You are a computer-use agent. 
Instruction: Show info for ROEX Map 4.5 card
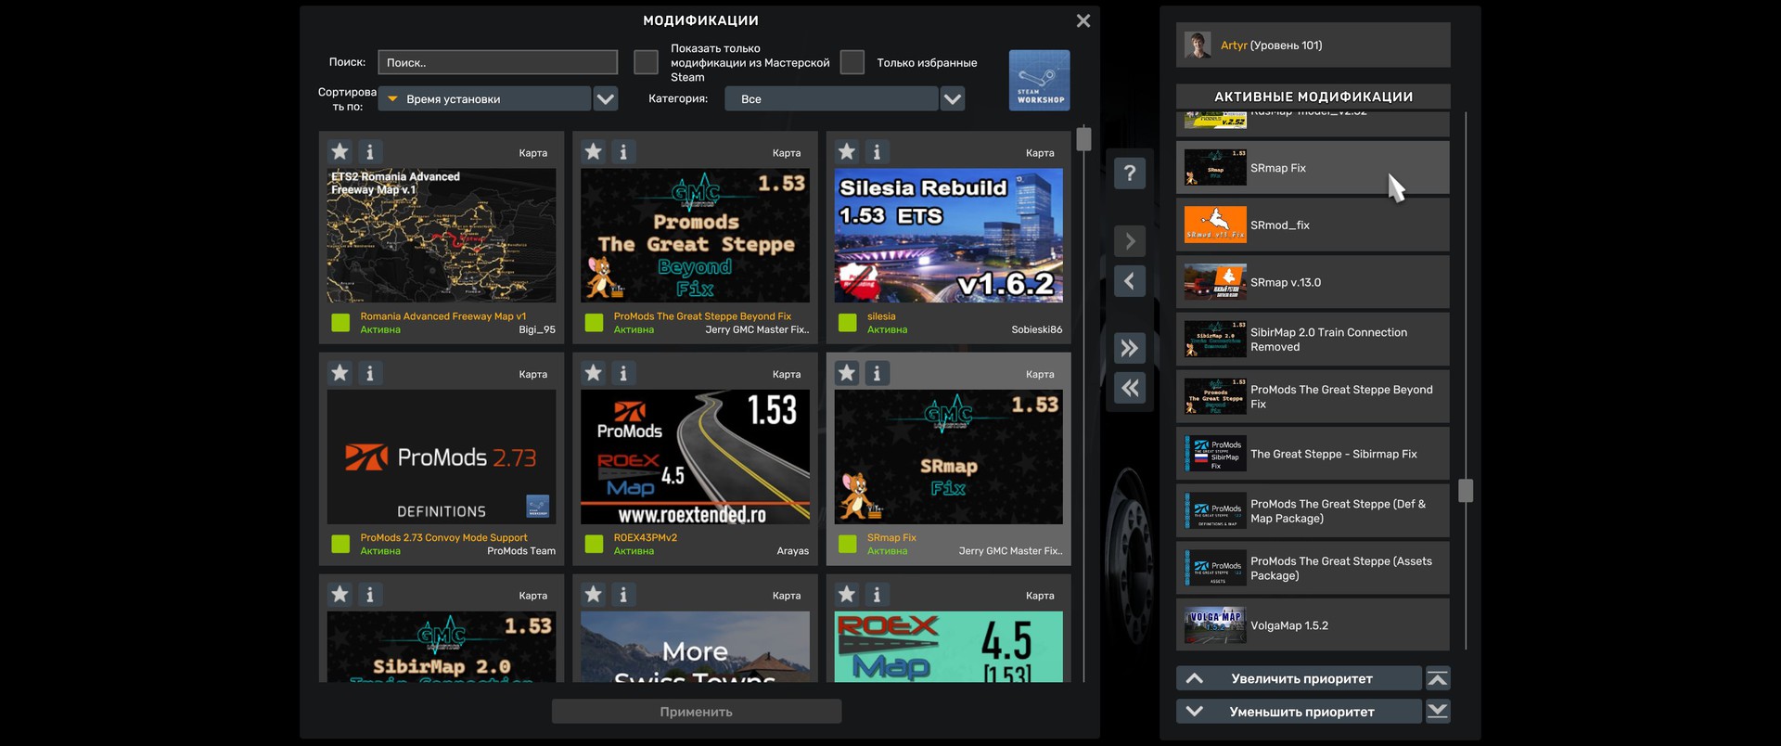tap(877, 594)
